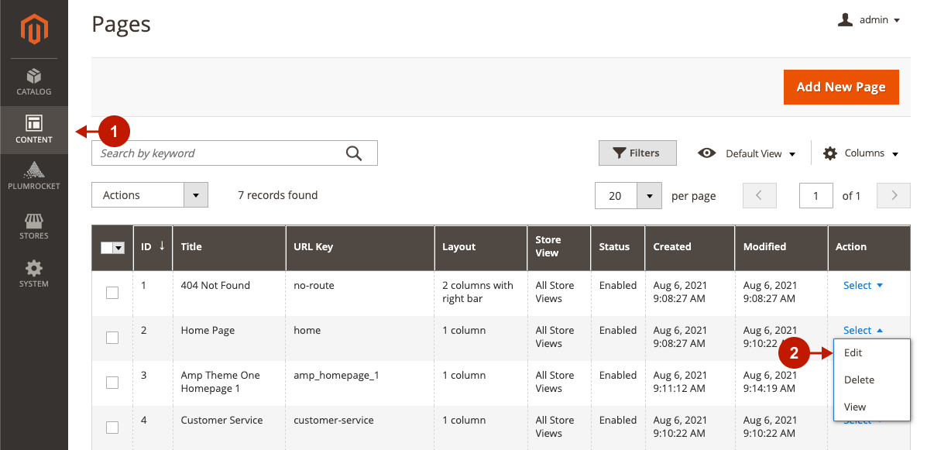Screen dimensions: 934x450
Task: Check the row checkbox for Customer Service
Action: pos(112,427)
